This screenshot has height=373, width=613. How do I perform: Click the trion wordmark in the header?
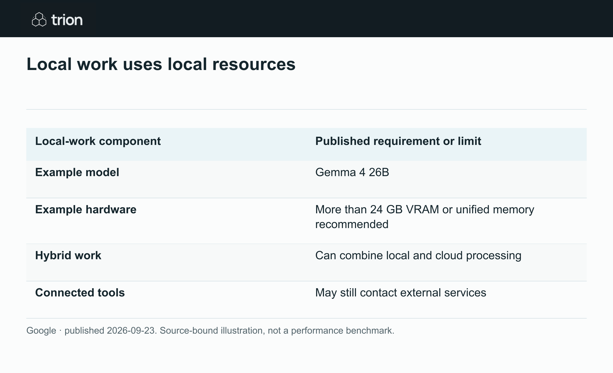click(67, 20)
